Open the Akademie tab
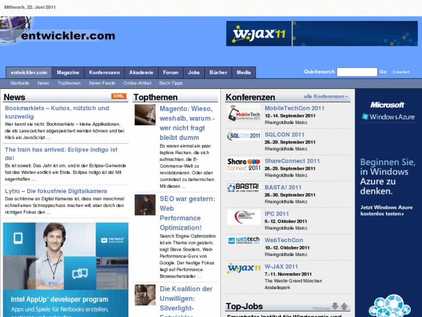422x317 pixels. click(141, 72)
